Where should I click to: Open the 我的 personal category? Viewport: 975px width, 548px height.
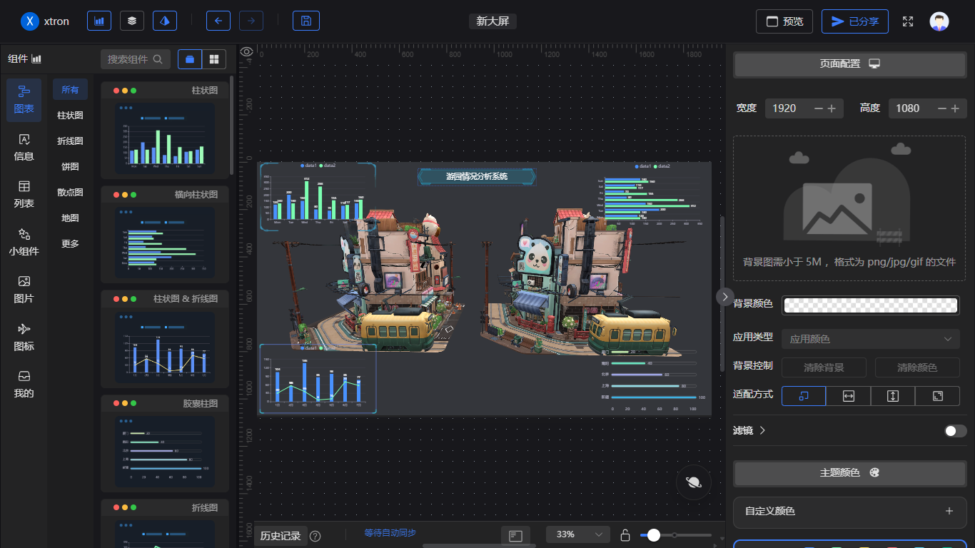(x=24, y=385)
